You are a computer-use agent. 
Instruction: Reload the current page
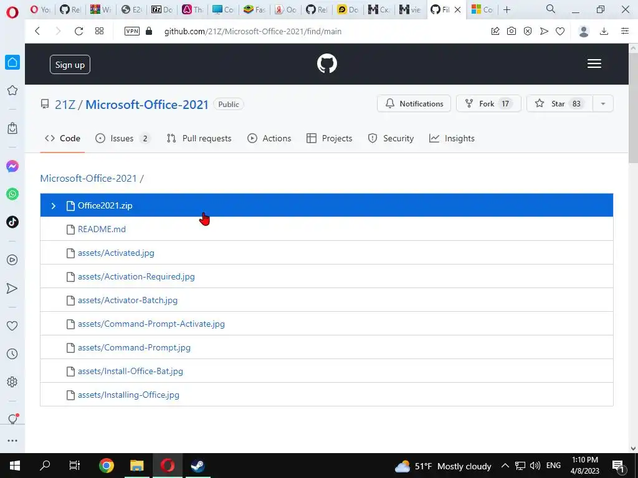click(x=79, y=31)
